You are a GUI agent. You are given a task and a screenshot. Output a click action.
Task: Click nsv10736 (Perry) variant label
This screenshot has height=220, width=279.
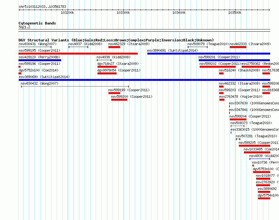coord(266,162)
